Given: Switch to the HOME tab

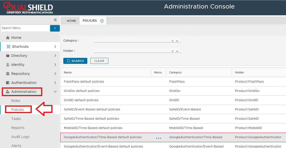Looking at the screenshot, I should [x=71, y=21].
